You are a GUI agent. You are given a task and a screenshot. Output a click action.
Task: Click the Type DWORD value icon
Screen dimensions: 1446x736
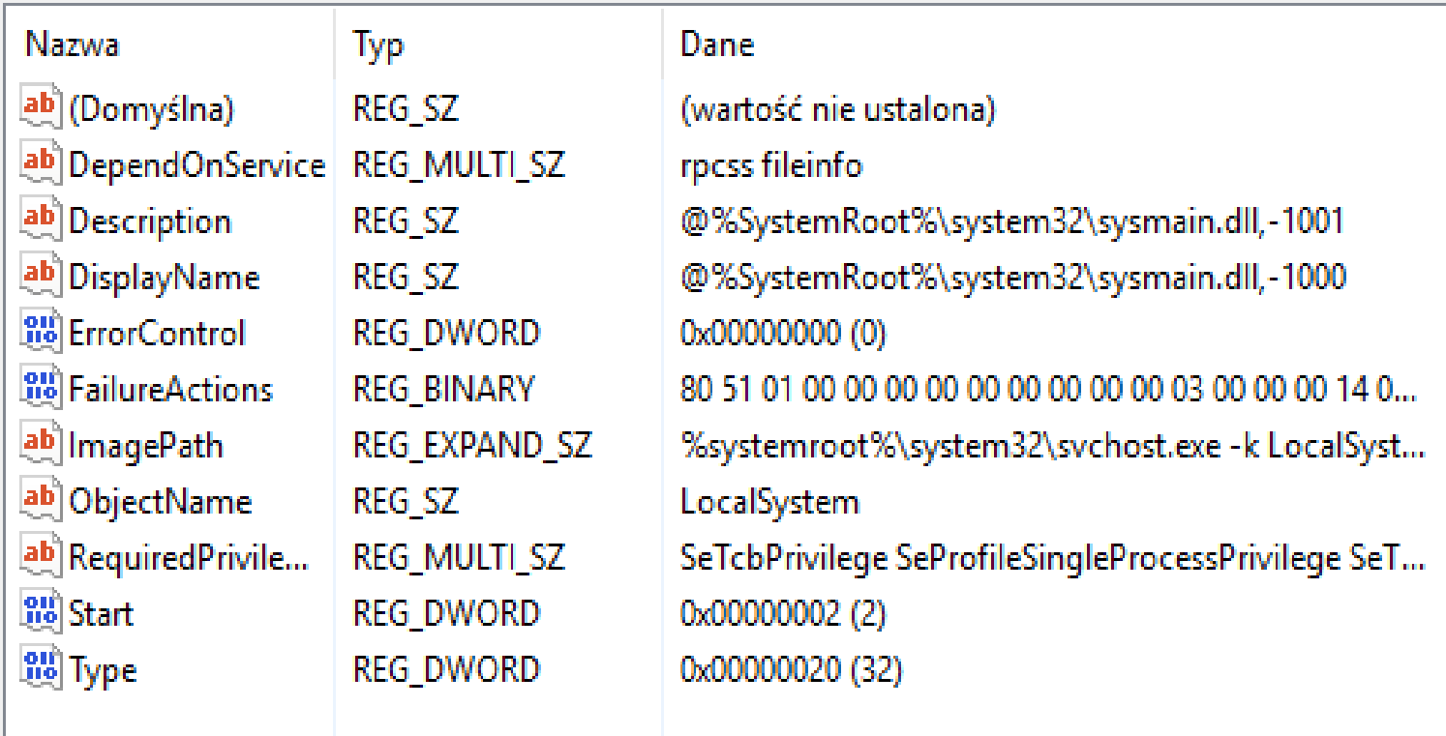40,670
